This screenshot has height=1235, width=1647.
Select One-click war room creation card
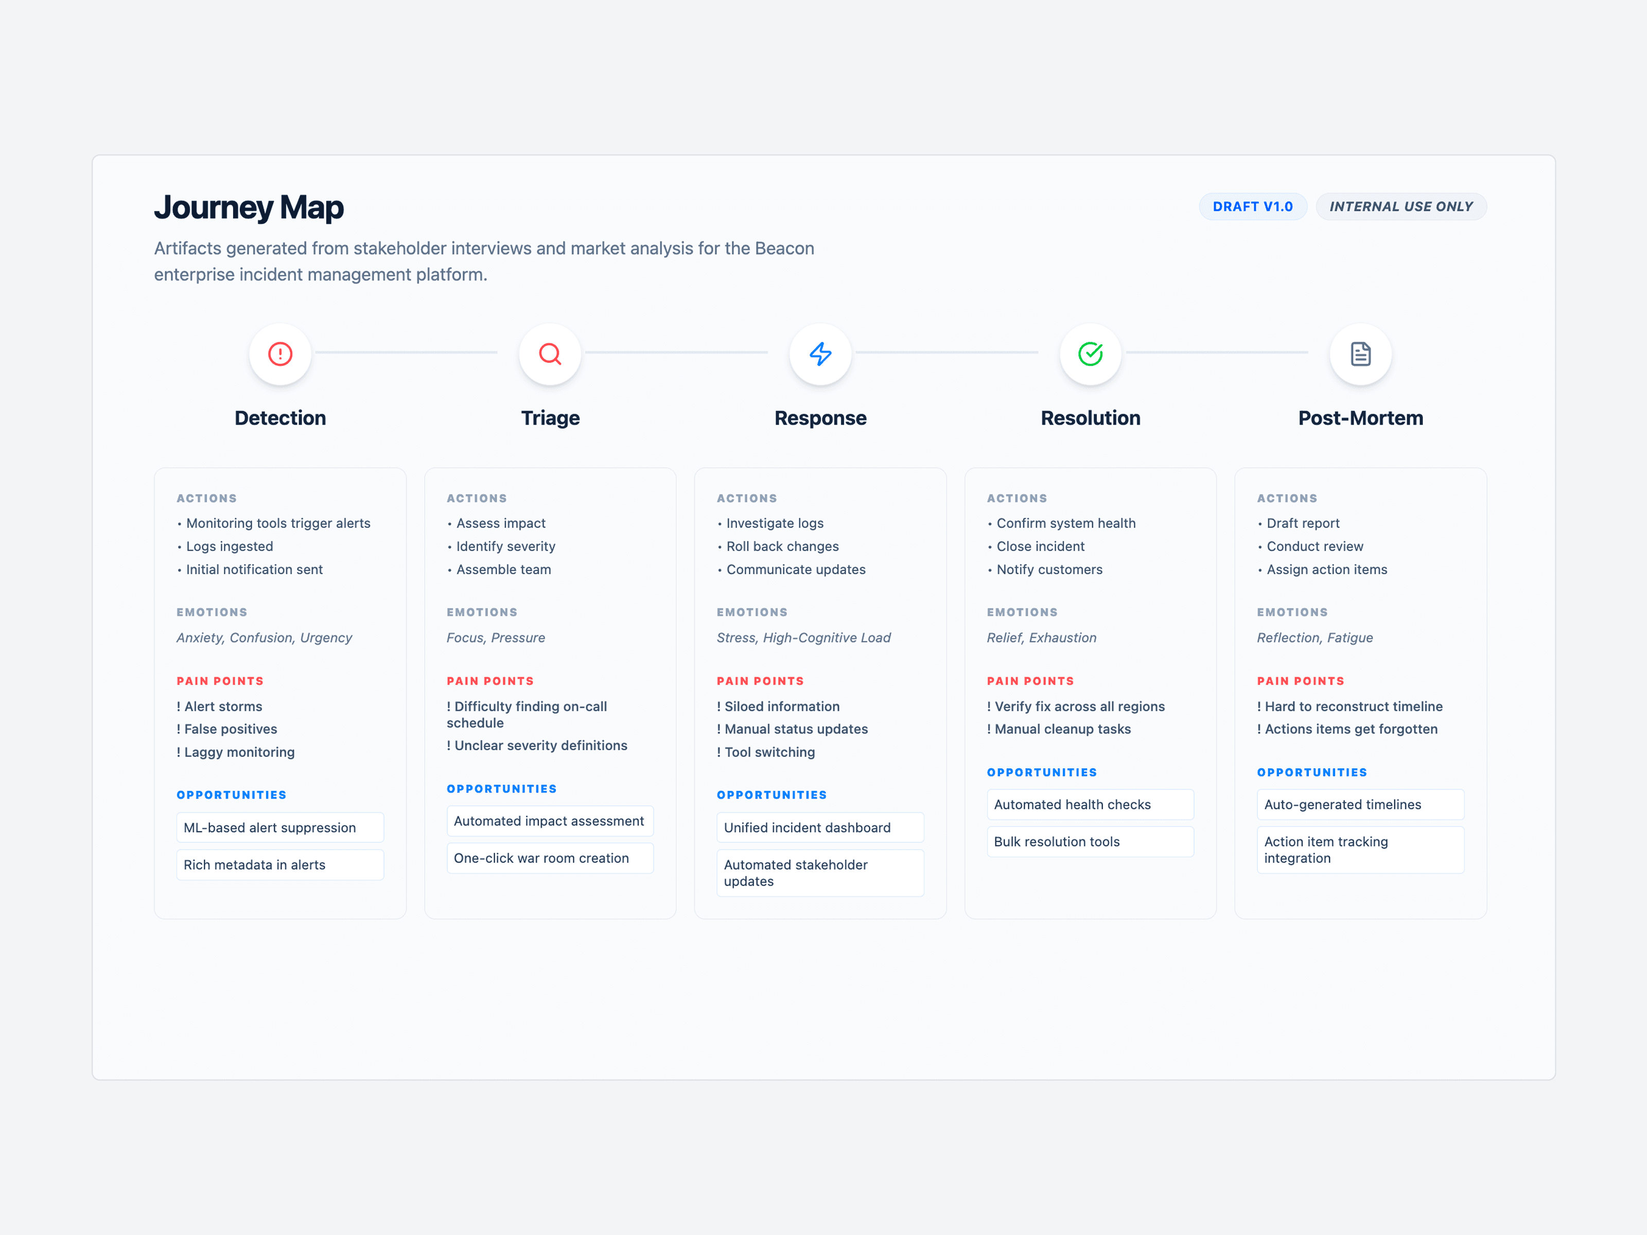pos(550,858)
